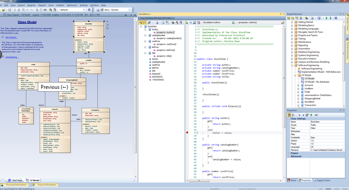The image size is (349, 190).
Task: Open the Basic - Normal style dropdown
Action: coord(129,10)
